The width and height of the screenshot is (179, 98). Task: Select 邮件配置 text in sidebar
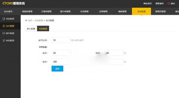tap(10, 33)
